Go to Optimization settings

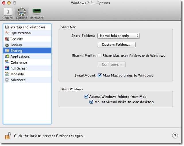click(27, 33)
